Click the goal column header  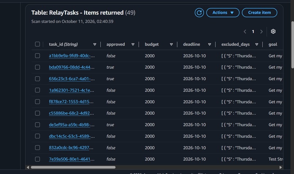(x=273, y=45)
